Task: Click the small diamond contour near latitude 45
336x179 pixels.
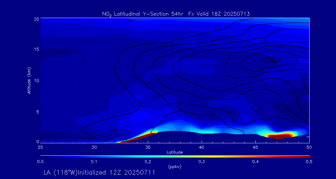Action: pyautogui.click(x=255, y=108)
